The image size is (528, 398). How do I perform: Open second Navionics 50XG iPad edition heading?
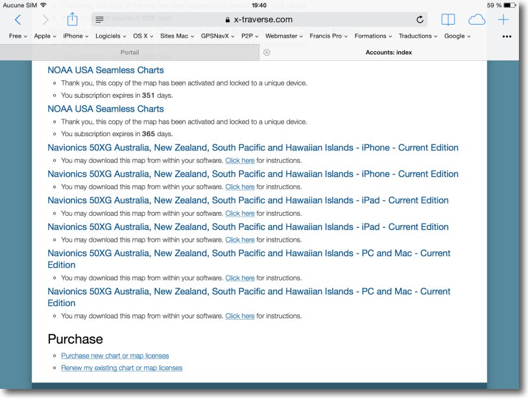coord(248,227)
